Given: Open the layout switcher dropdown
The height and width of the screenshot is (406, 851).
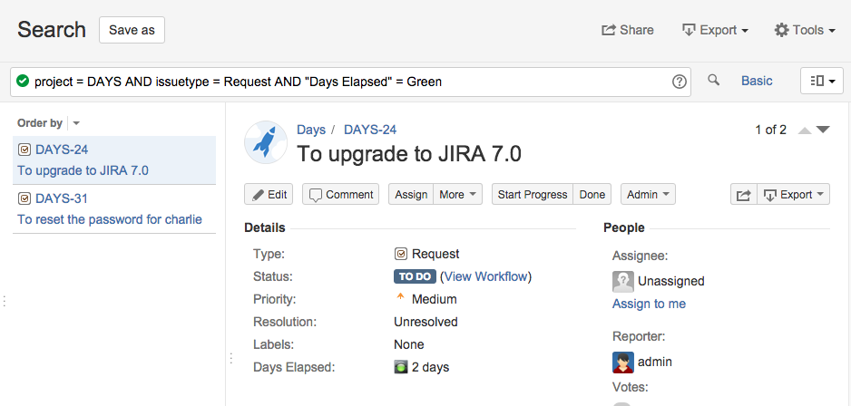Looking at the screenshot, I should [x=822, y=81].
